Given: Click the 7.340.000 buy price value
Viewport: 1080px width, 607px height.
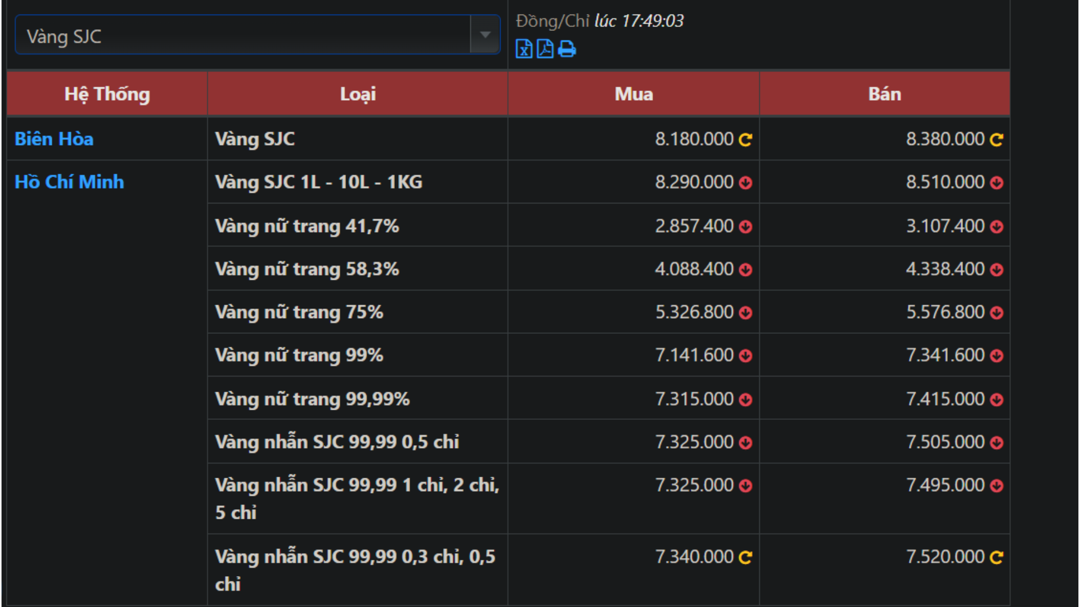Looking at the screenshot, I should point(694,556).
